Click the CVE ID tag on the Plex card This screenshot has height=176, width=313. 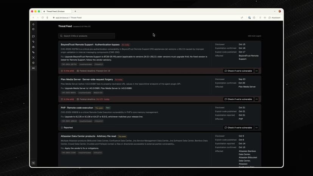click(x=68, y=93)
